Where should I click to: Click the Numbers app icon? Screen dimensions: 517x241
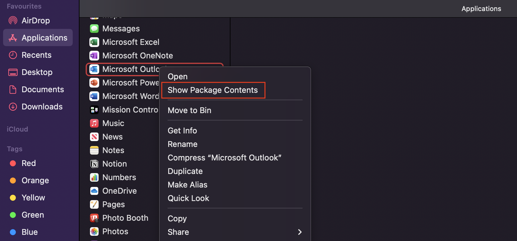[x=94, y=177]
